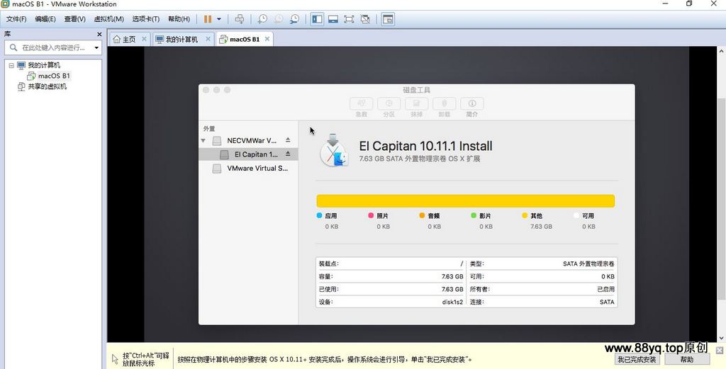Open the 虚拟机(M) menu

pos(108,19)
